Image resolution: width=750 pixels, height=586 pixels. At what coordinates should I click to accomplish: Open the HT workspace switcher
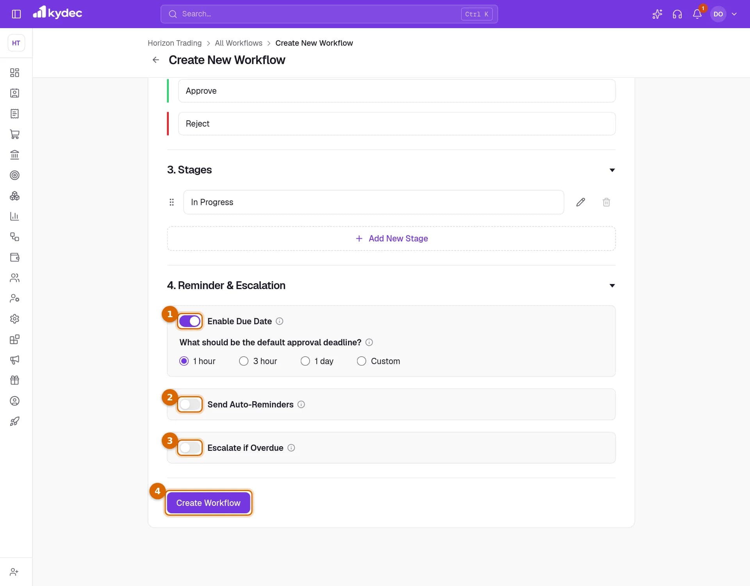(16, 43)
